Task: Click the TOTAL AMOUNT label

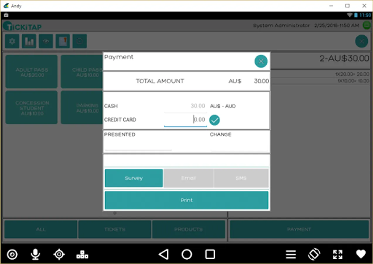Action: coord(160,81)
